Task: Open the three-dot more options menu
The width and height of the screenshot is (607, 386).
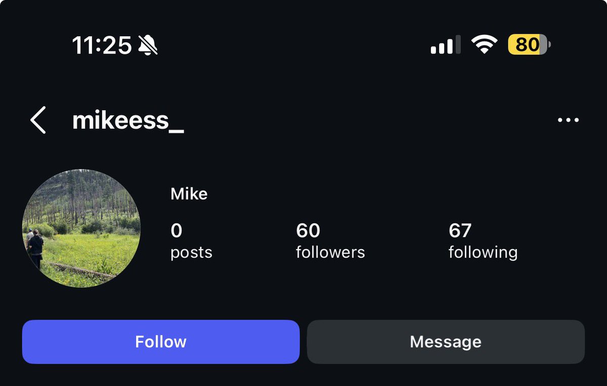Action: (x=568, y=120)
